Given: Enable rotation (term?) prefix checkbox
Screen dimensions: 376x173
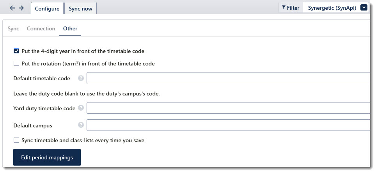Looking at the screenshot, I should 16,64.
